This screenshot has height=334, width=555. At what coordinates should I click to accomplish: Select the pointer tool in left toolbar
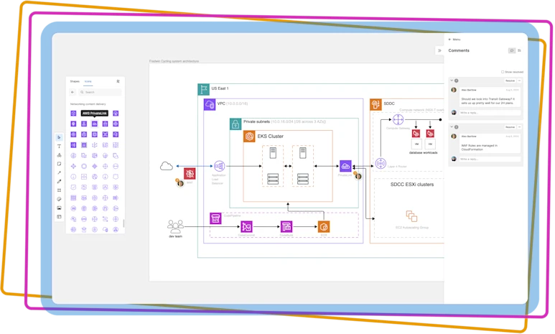[x=59, y=137]
